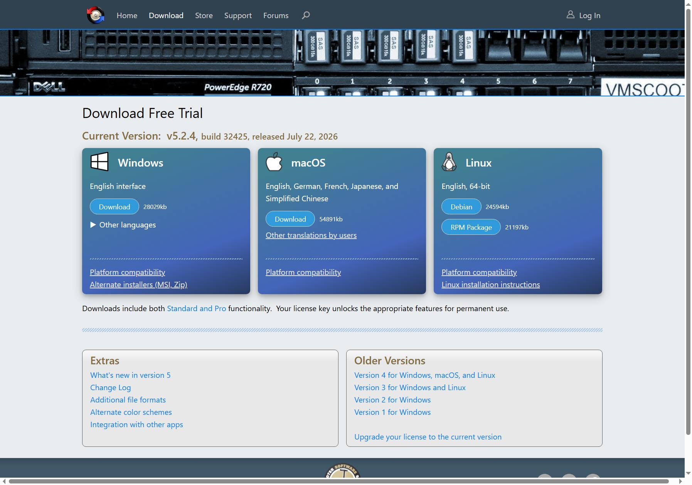The image size is (692, 485).
Task: Download the Windows English installer
Action: [x=114, y=207]
